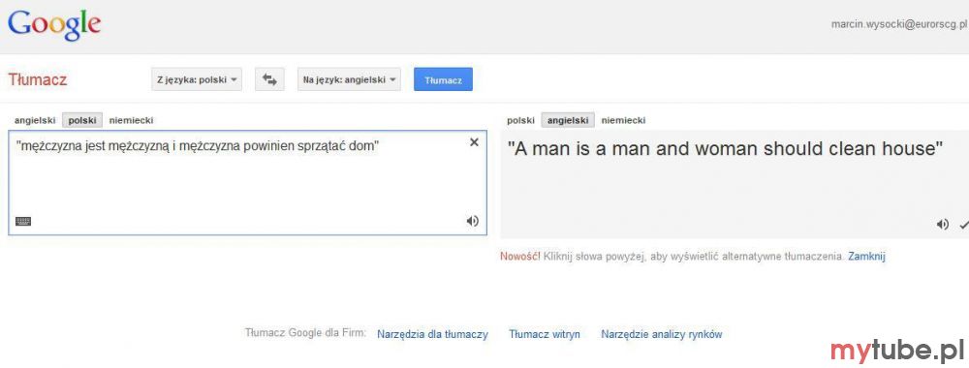Select polski as target language tab
This screenshot has width=969, height=368.
(x=520, y=120)
